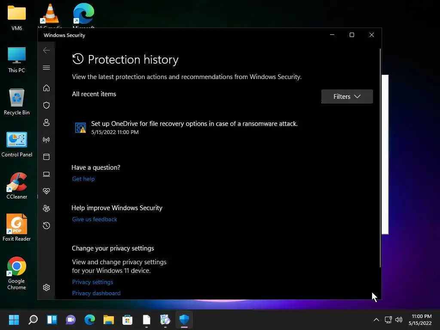Open Family options icon
The width and height of the screenshot is (440, 330).
click(46, 208)
